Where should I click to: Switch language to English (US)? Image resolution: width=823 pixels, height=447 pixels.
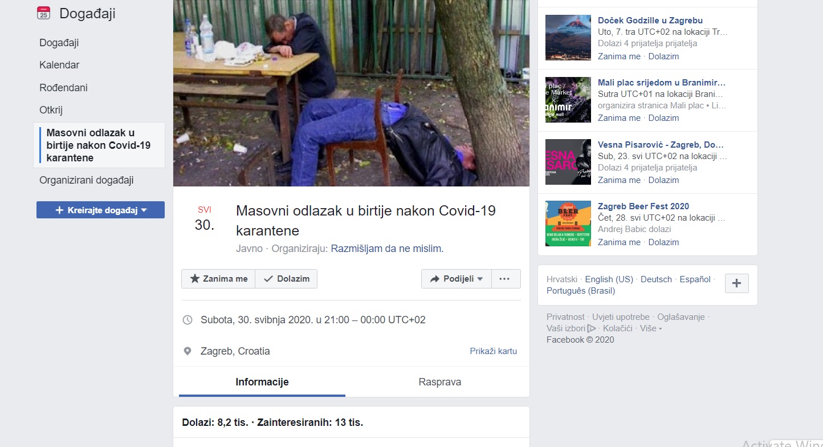[x=609, y=279]
